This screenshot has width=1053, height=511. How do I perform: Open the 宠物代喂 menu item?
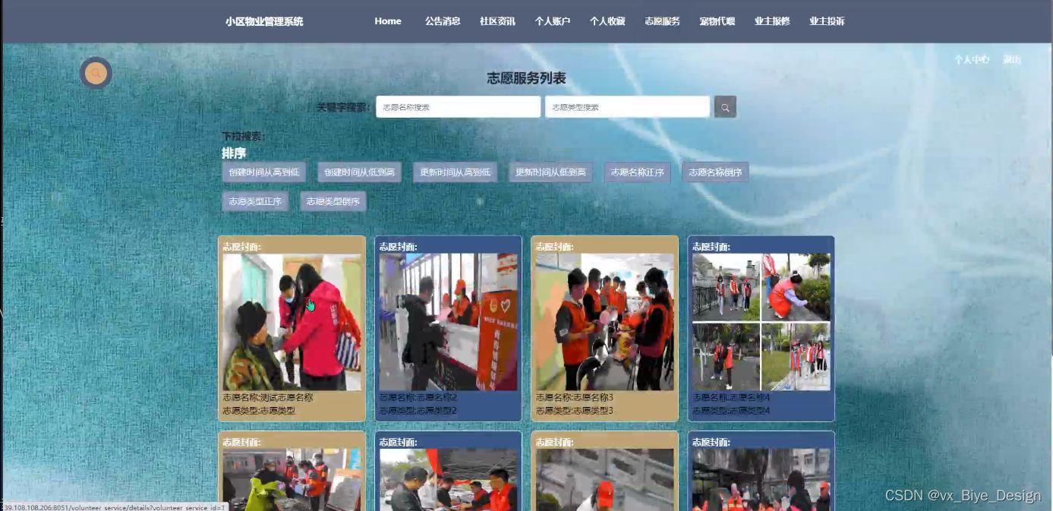(x=717, y=21)
